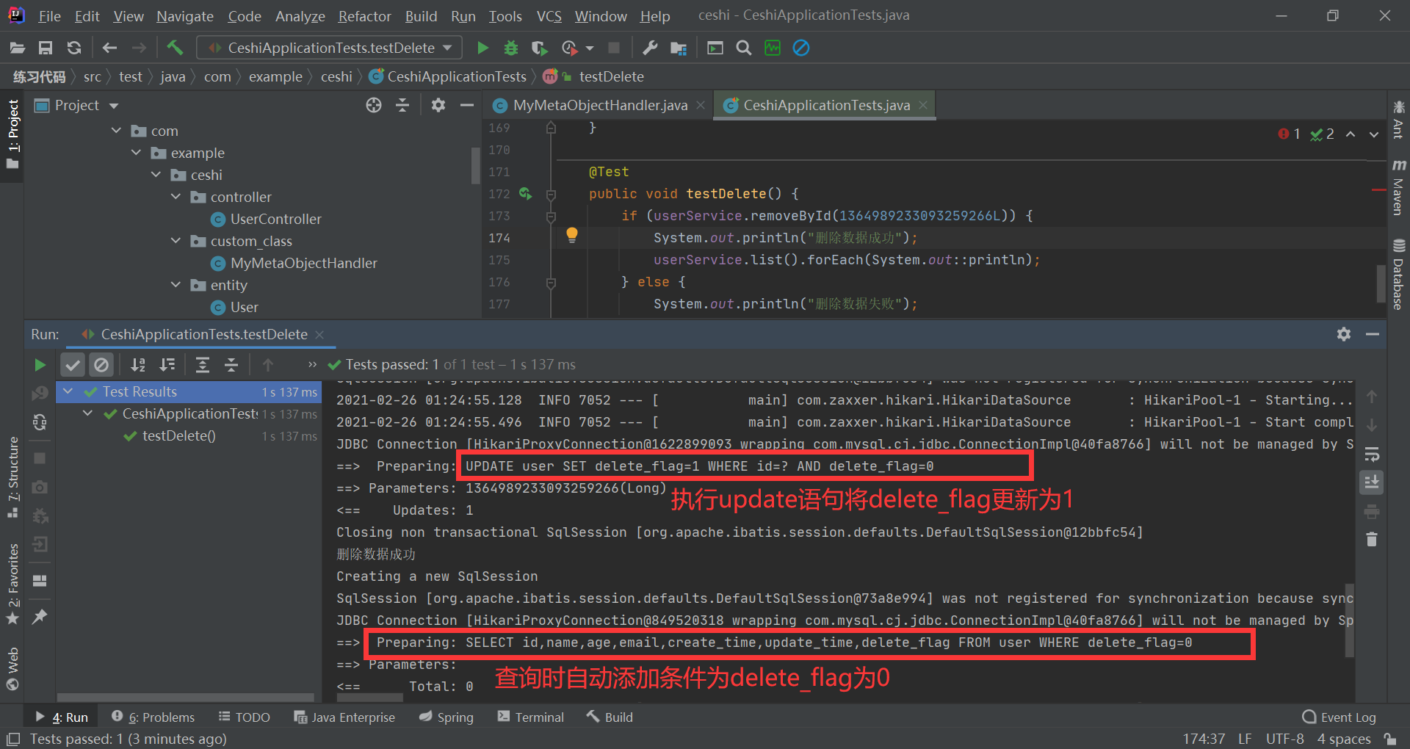Collapse all in Project panel toolbar
Viewport: 1410px width, 749px height.
402,105
